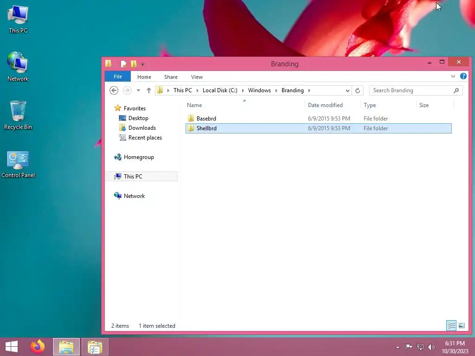Image resolution: width=475 pixels, height=356 pixels.
Task: Go back with the Back arrow button
Action: (114, 90)
